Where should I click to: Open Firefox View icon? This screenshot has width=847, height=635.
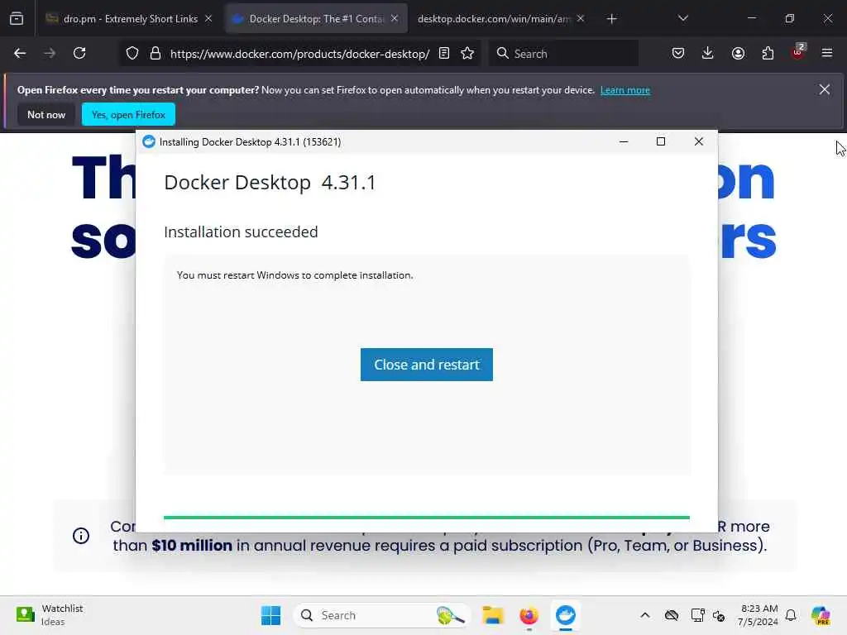click(17, 19)
